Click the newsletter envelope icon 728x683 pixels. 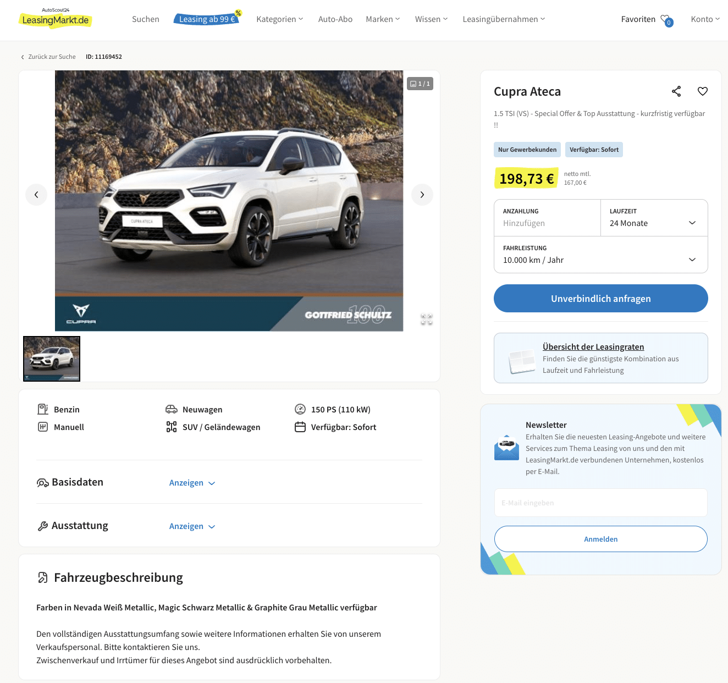[507, 447]
